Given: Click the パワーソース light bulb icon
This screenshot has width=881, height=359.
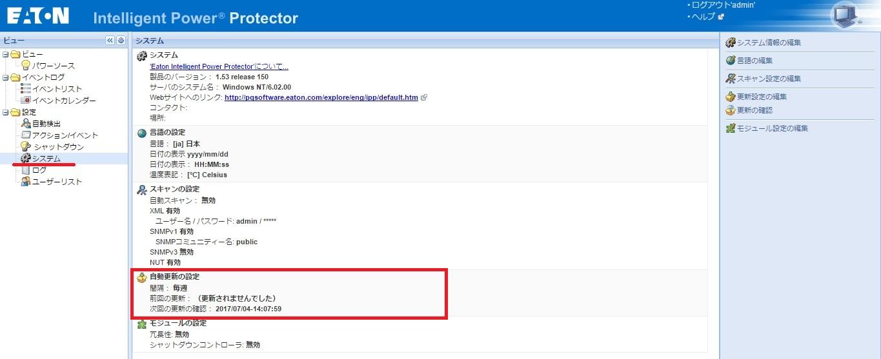Looking at the screenshot, I should coord(26,66).
